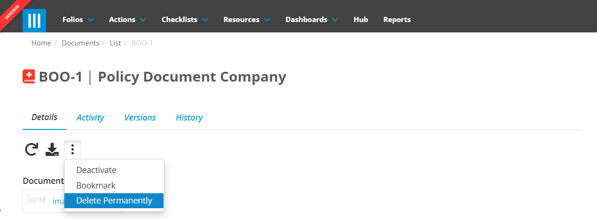Expand the Folios dropdown menu
This screenshot has width=597, height=219.
(78, 20)
